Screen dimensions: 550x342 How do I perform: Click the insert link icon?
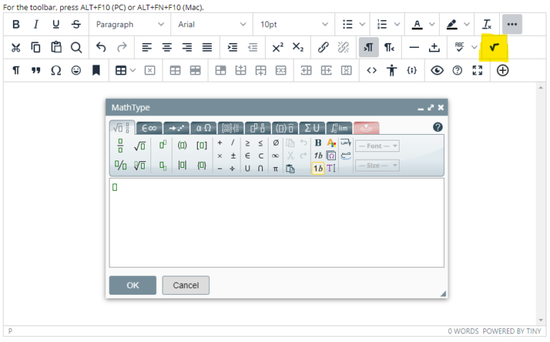tap(323, 47)
